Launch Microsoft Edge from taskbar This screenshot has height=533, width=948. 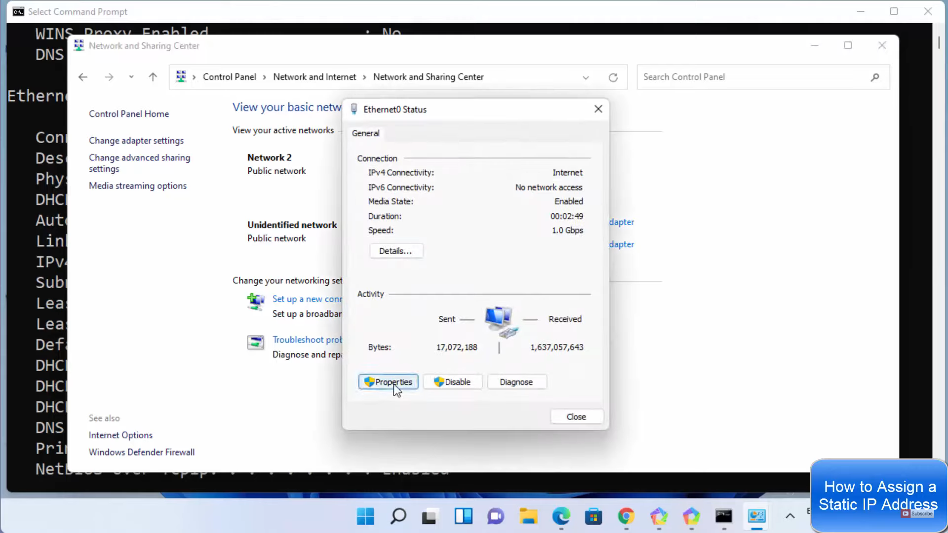pos(561,516)
